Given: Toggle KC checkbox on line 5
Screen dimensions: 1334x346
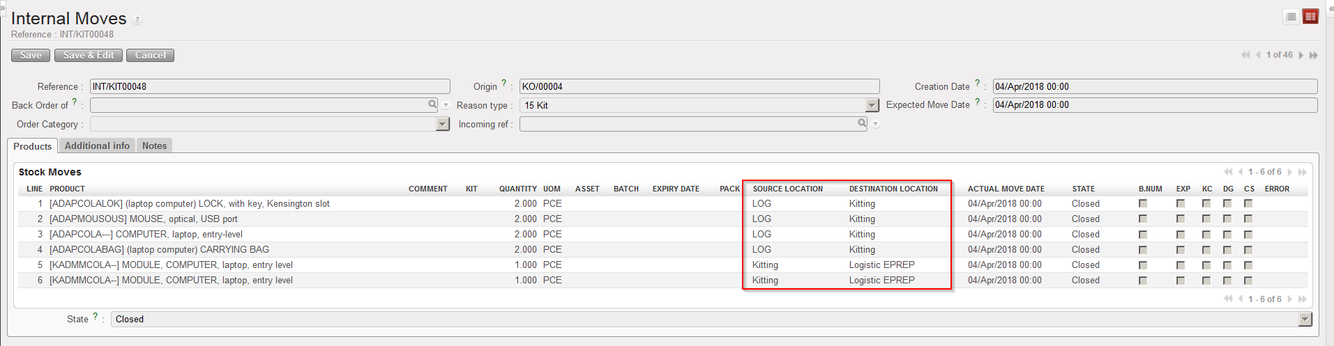Looking at the screenshot, I should tap(1206, 265).
